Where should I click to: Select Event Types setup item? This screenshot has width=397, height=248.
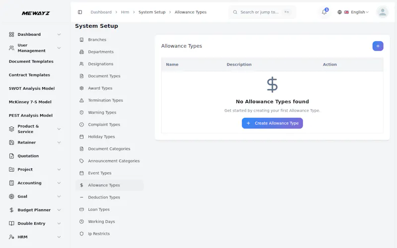(x=109, y=173)
